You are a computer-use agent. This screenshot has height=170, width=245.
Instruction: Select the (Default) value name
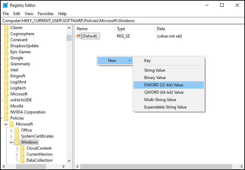point(90,36)
